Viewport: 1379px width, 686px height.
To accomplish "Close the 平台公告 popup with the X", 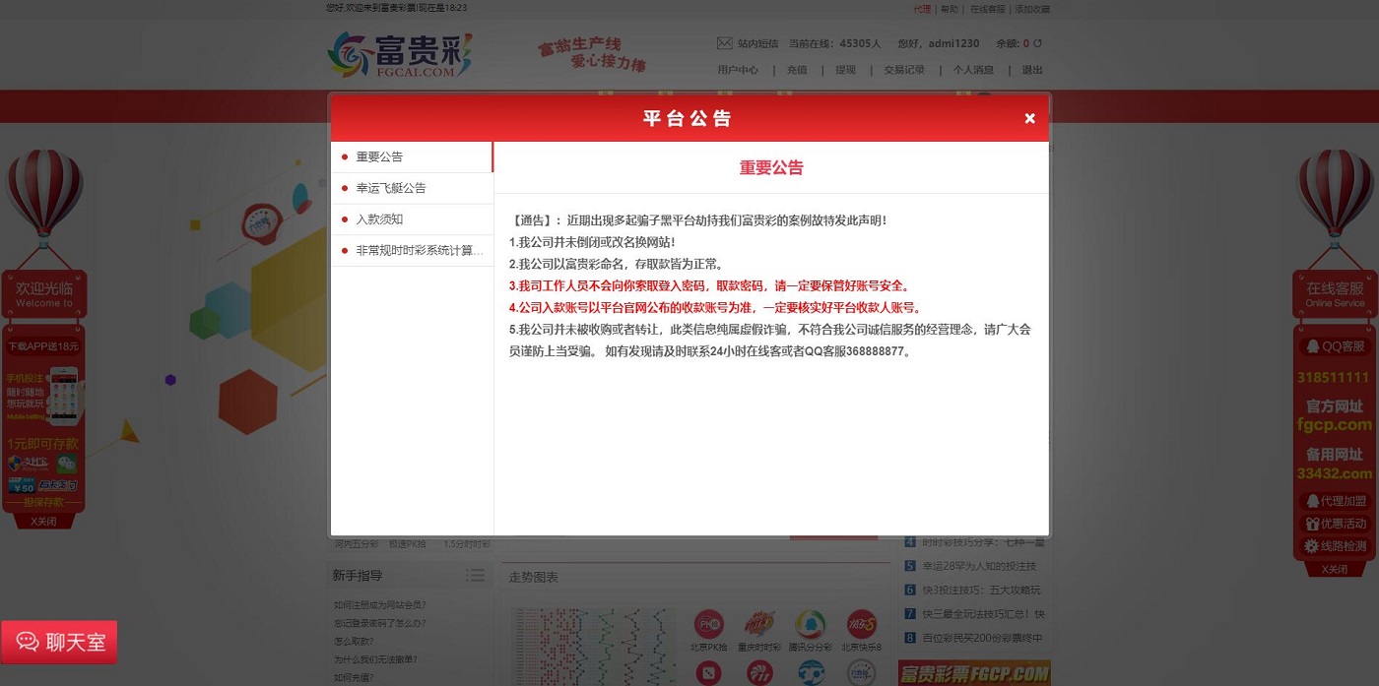I will point(1029,118).
